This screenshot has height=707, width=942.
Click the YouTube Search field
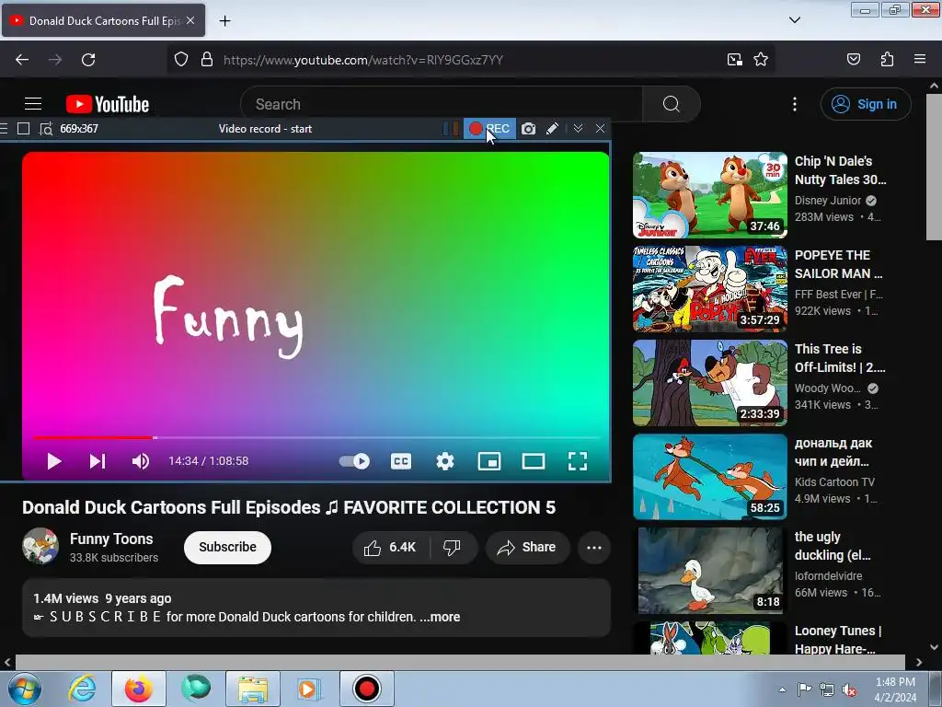click(442, 104)
